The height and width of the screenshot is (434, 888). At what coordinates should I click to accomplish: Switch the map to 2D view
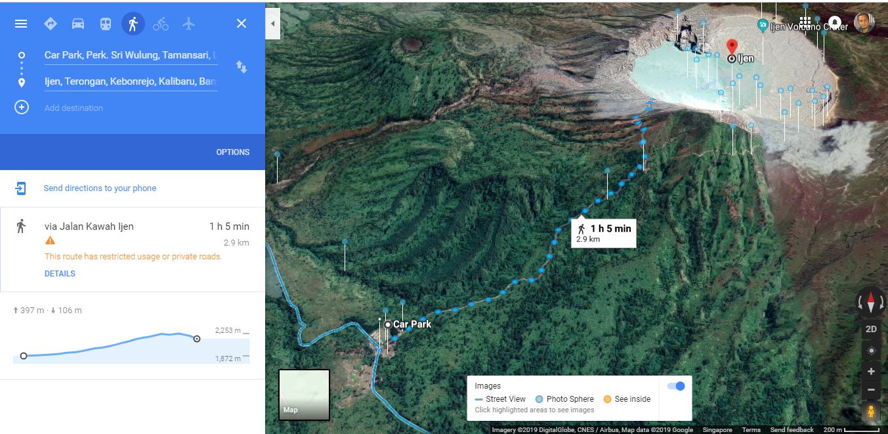pyautogui.click(x=871, y=329)
